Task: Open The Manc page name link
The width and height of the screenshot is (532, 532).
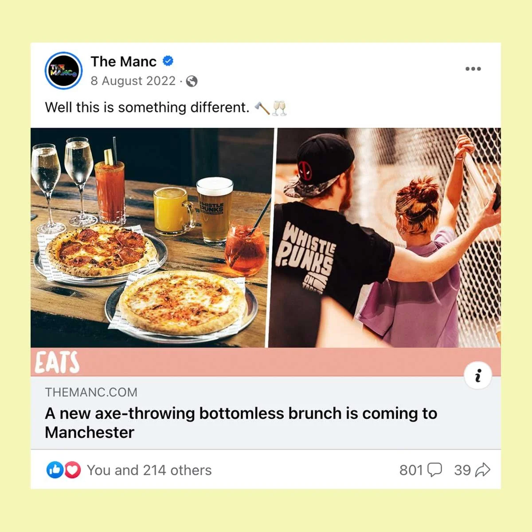Action: coord(124,61)
